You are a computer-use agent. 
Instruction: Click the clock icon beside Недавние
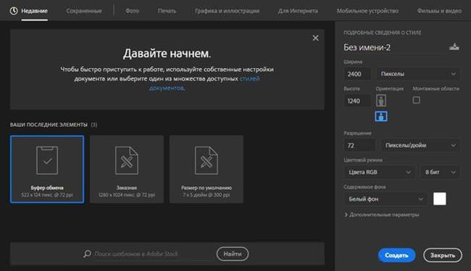(x=14, y=11)
